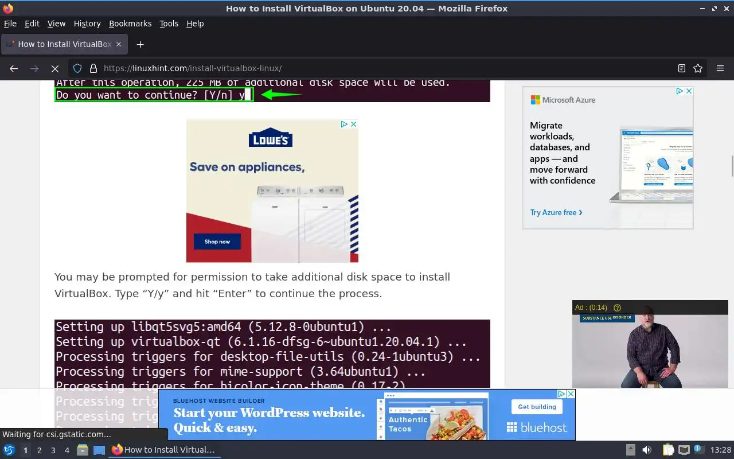Click the 'Start your WordPress website' ad text

[x=270, y=421]
